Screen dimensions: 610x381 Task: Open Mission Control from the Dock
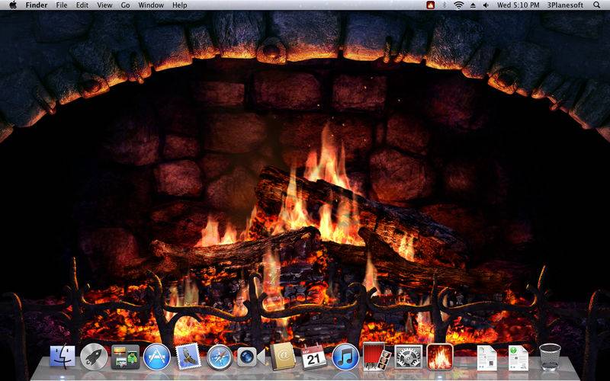pos(125,357)
